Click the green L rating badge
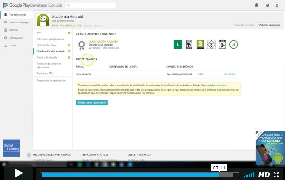This screenshot has width=285, height=180. (178, 44)
